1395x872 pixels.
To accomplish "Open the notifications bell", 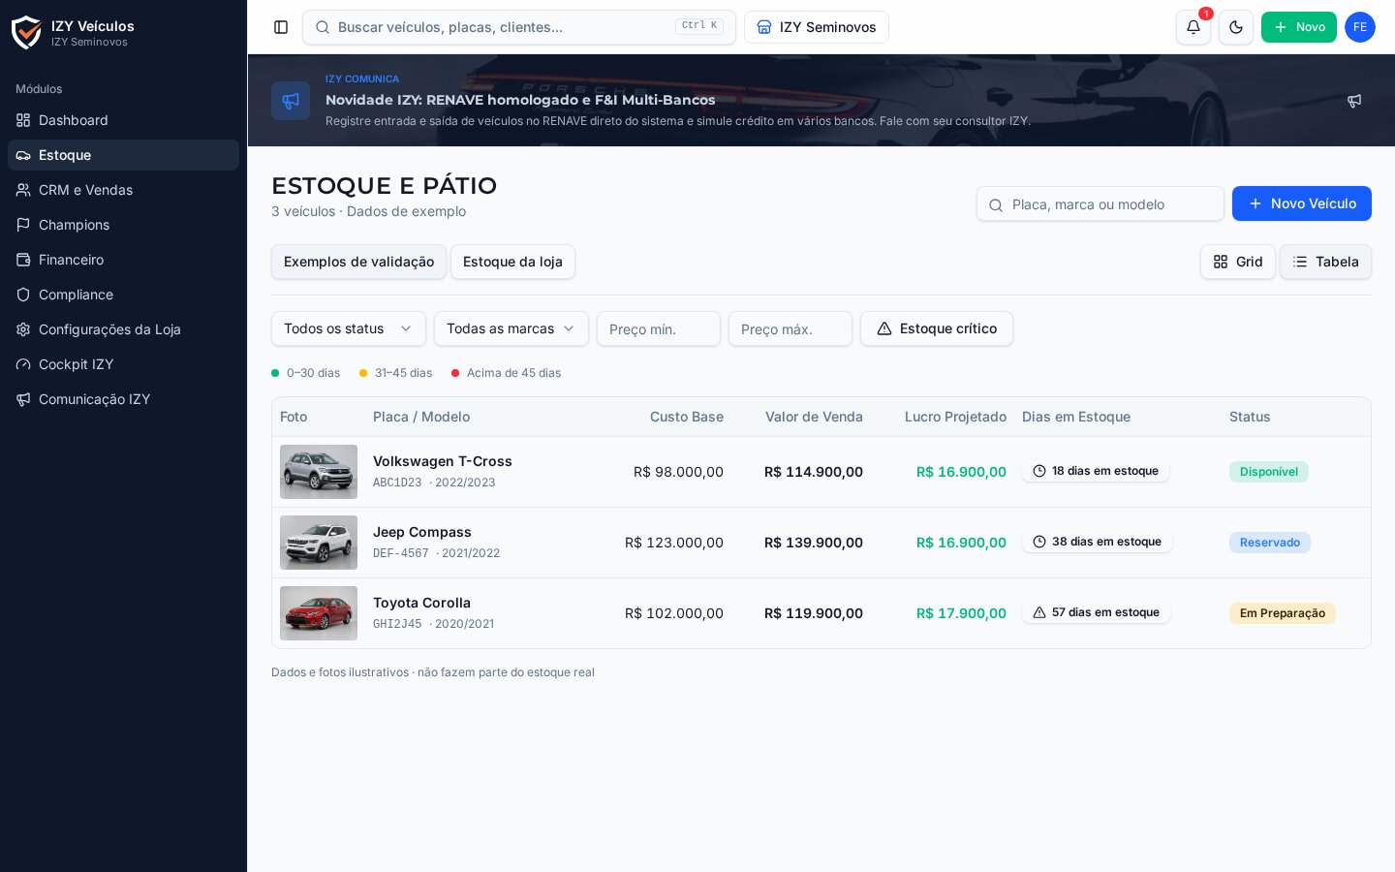I will pos(1193,27).
